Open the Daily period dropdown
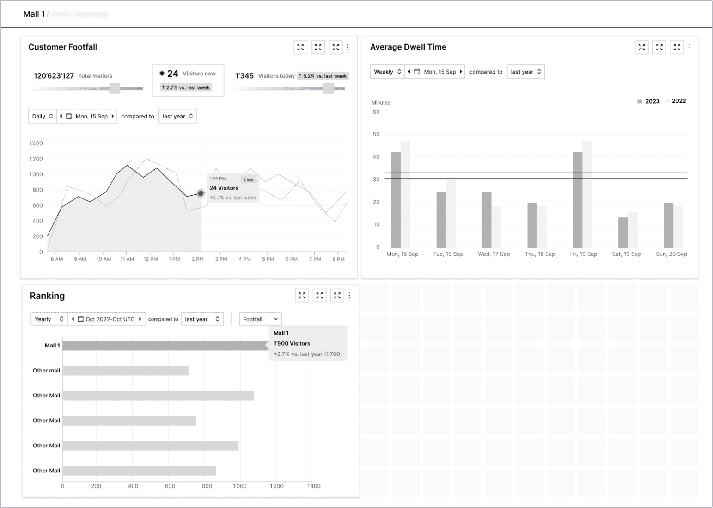 point(42,116)
